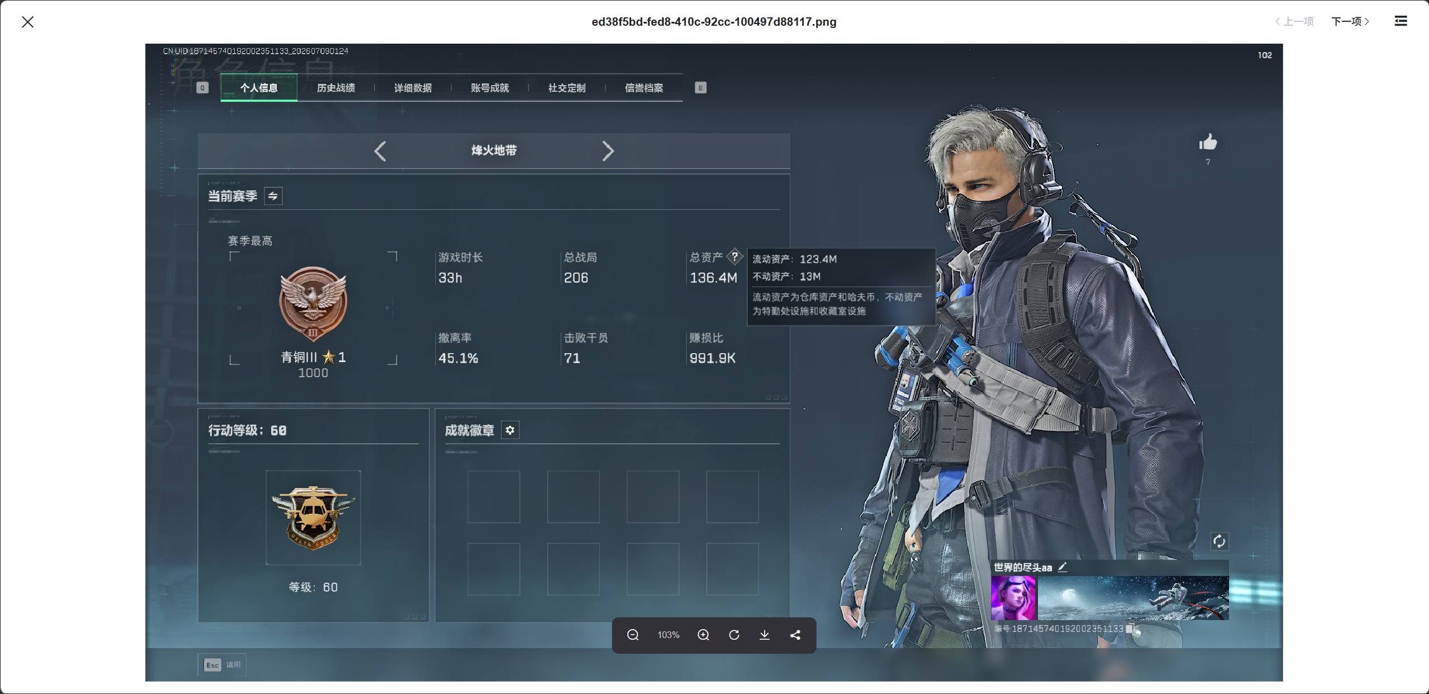
Task: Click the thumbs-up like icon
Action: pyautogui.click(x=1208, y=142)
